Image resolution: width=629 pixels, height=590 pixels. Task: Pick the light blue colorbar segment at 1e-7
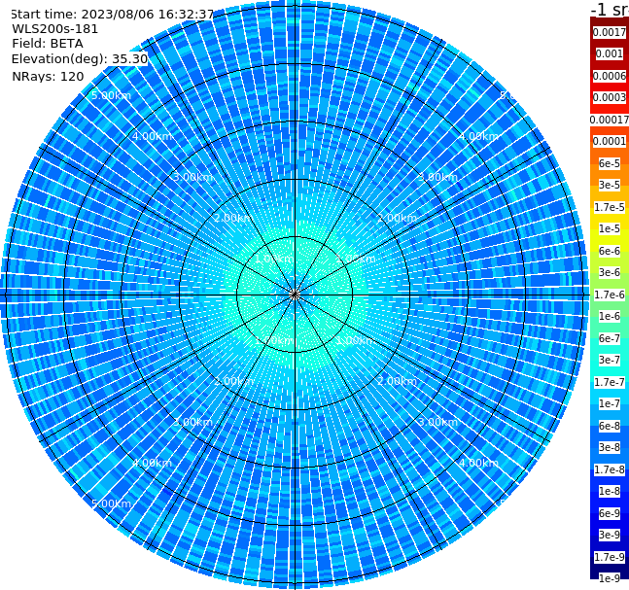tap(610, 403)
